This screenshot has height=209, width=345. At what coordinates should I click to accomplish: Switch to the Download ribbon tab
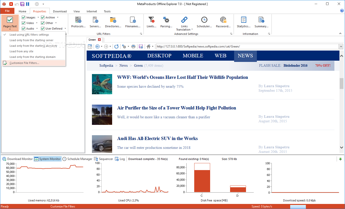pos(60,11)
